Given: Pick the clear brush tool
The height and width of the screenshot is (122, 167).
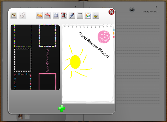Looking at the screenshot, I should (96, 15).
